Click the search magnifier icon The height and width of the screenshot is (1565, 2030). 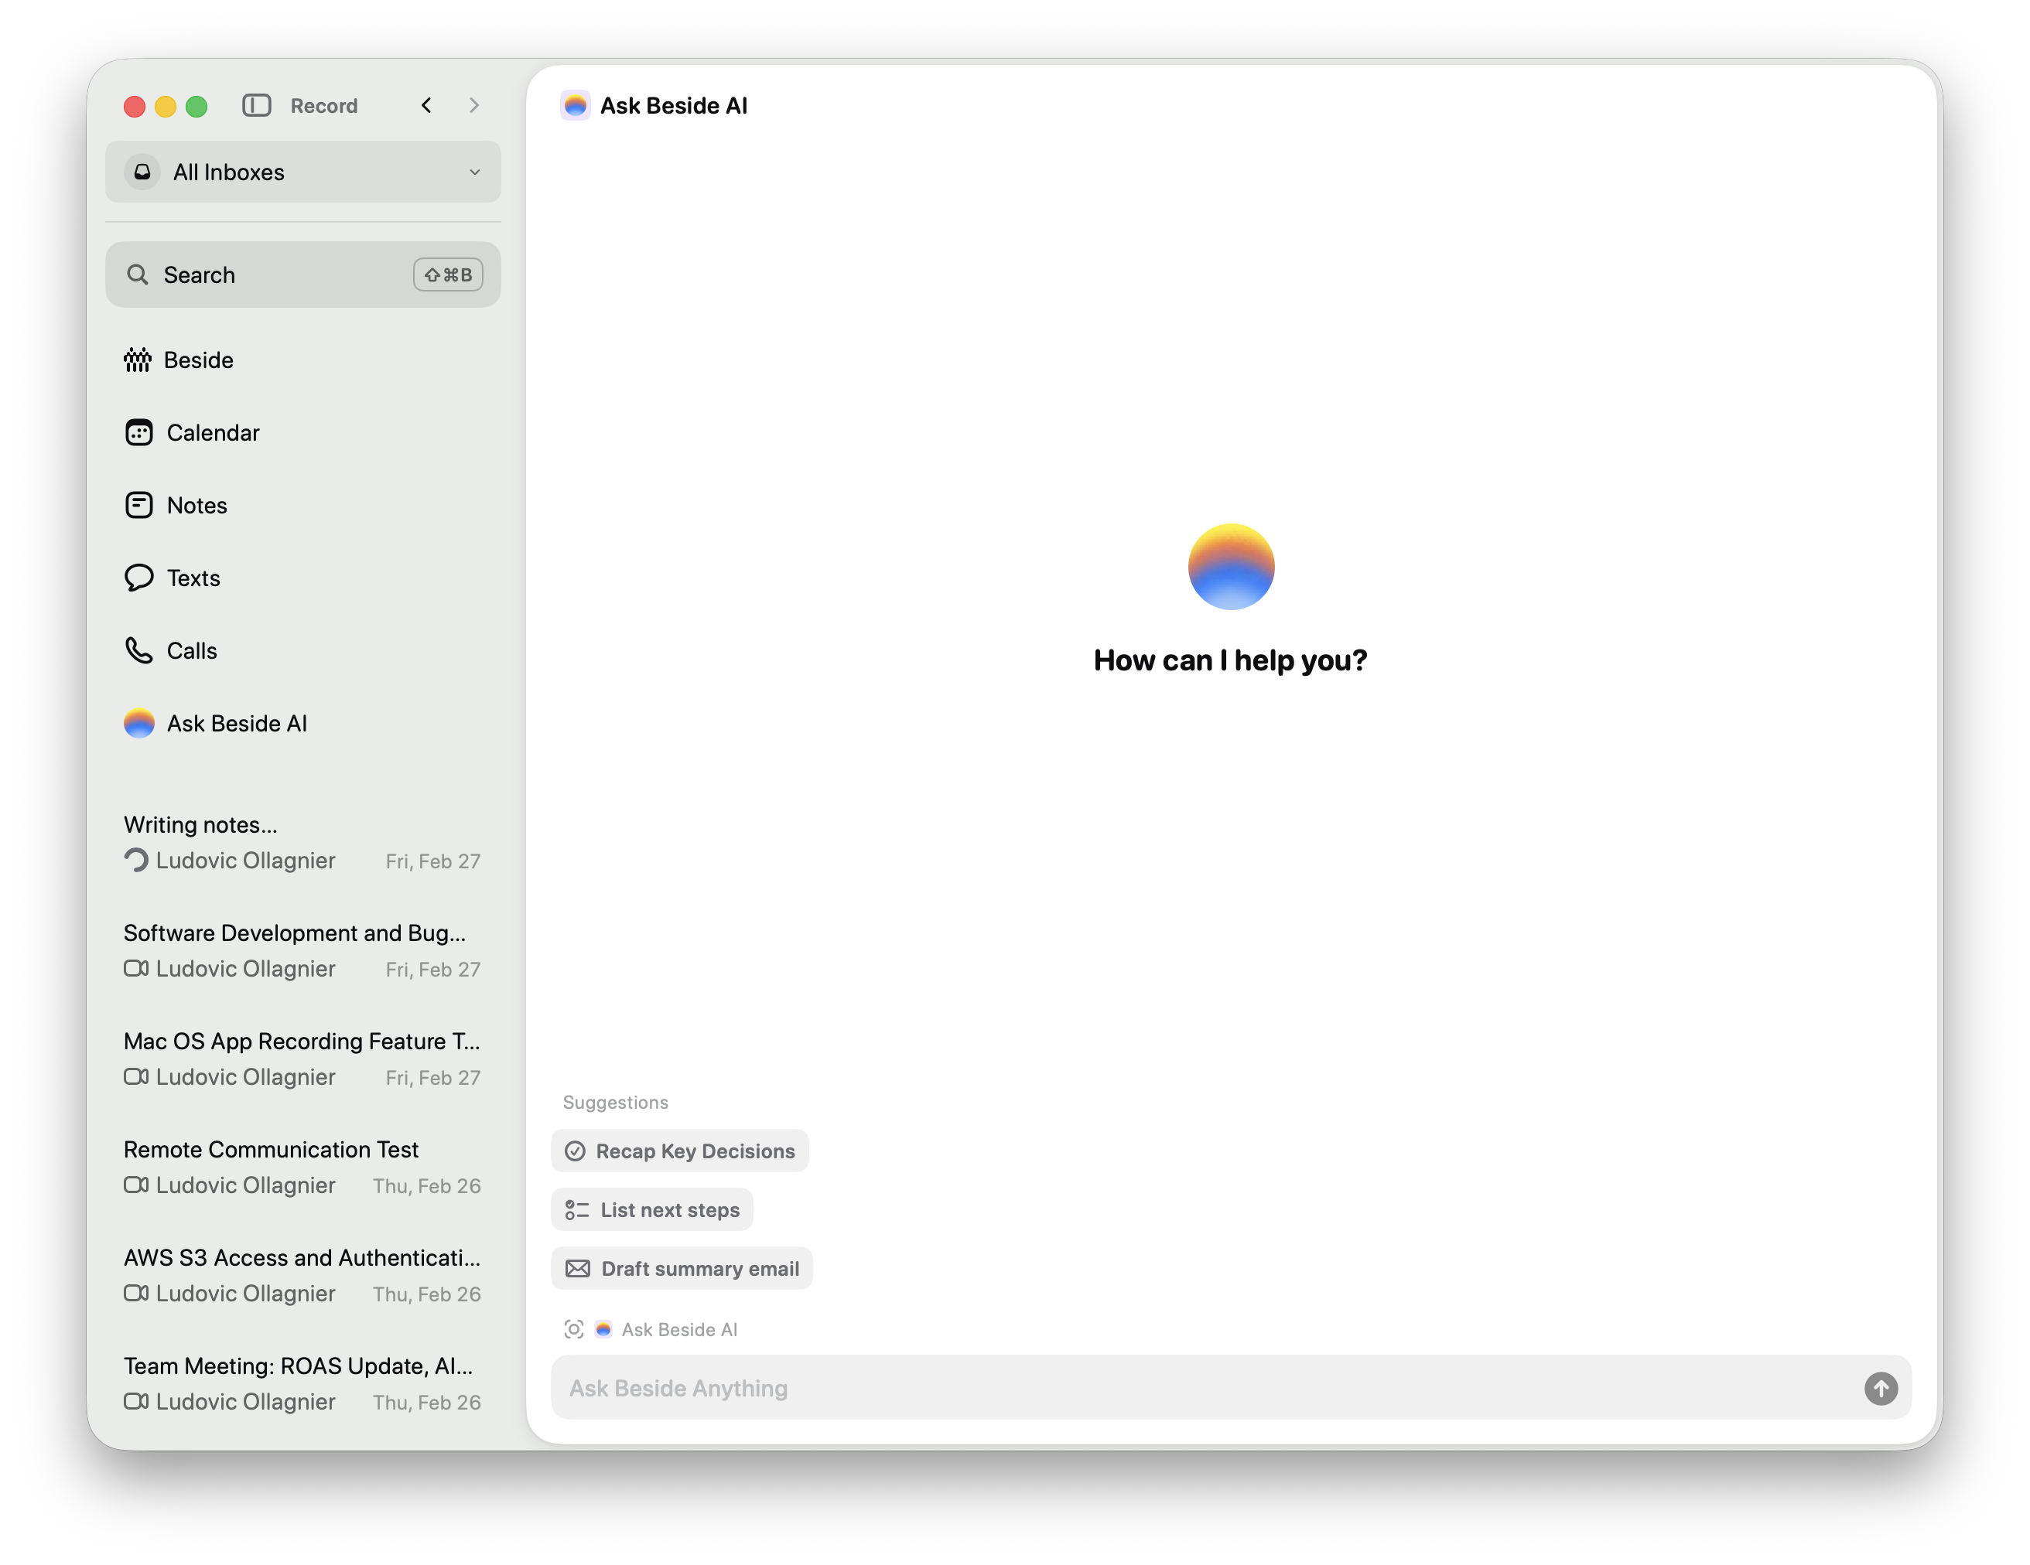pyautogui.click(x=138, y=275)
